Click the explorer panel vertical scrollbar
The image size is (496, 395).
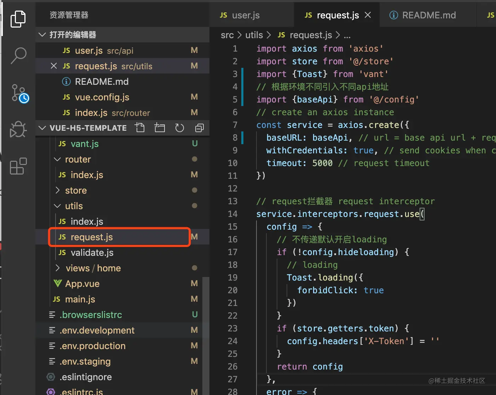tap(206, 336)
